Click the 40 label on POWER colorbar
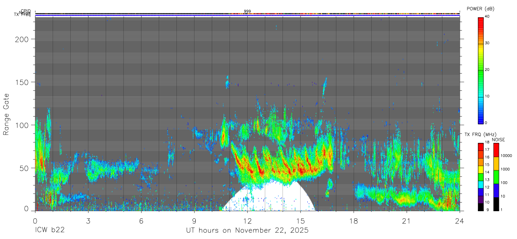 [x=486, y=16]
